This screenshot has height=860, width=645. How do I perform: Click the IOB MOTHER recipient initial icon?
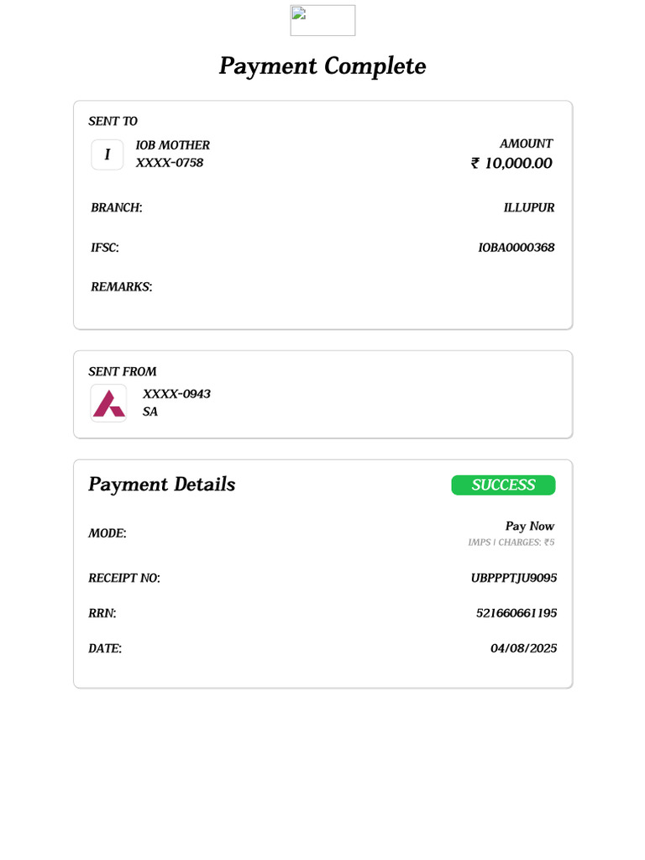click(x=107, y=155)
